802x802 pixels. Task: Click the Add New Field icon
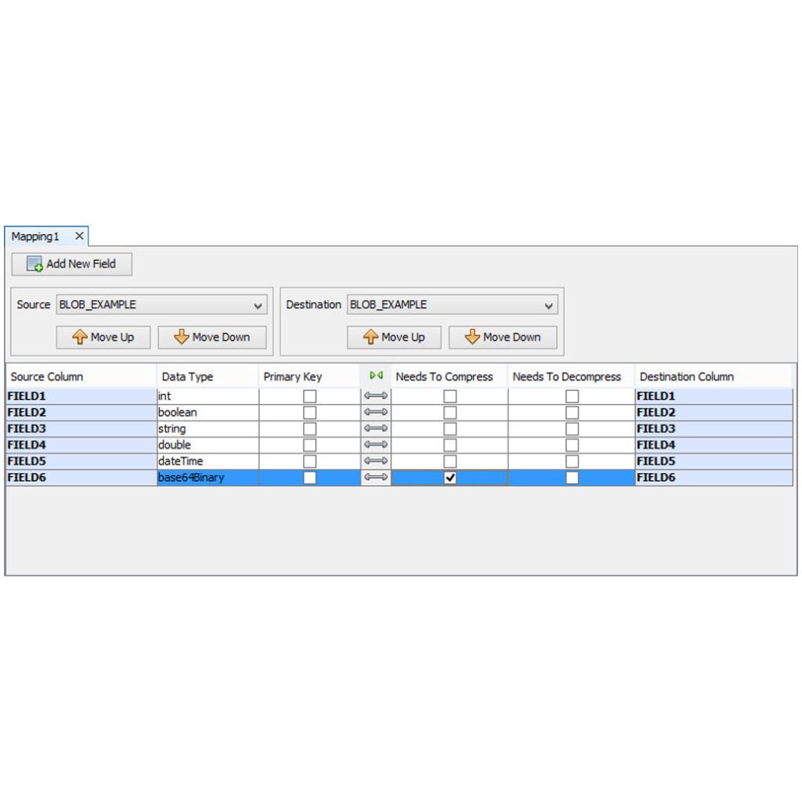tap(34, 265)
